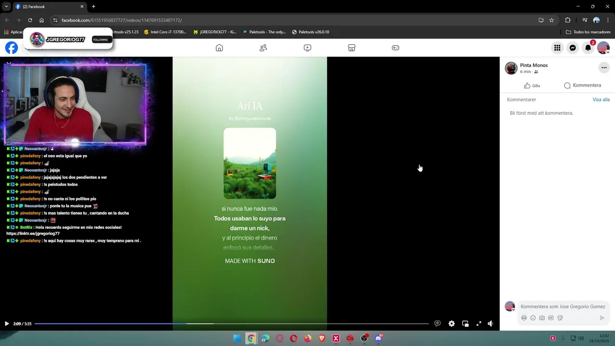
Task: Click album cover art thumbnail in video
Action: pyautogui.click(x=250, y=163)
